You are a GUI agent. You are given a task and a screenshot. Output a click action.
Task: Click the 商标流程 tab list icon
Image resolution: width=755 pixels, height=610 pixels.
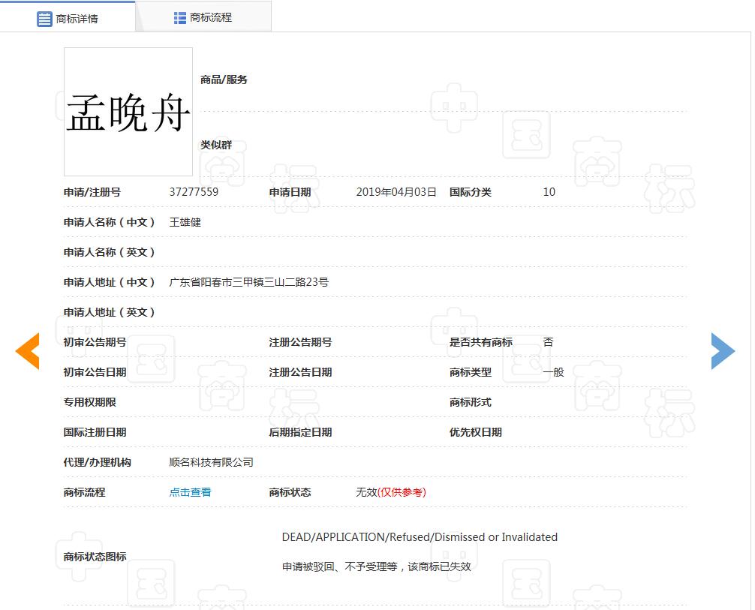pyautogui.click(x=180, y=17)
